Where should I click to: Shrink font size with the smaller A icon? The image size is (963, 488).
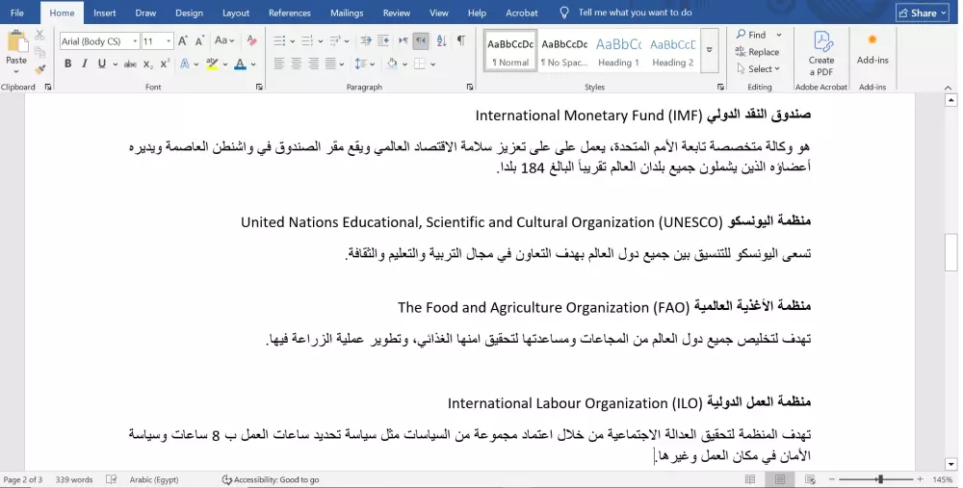[199, 41]
